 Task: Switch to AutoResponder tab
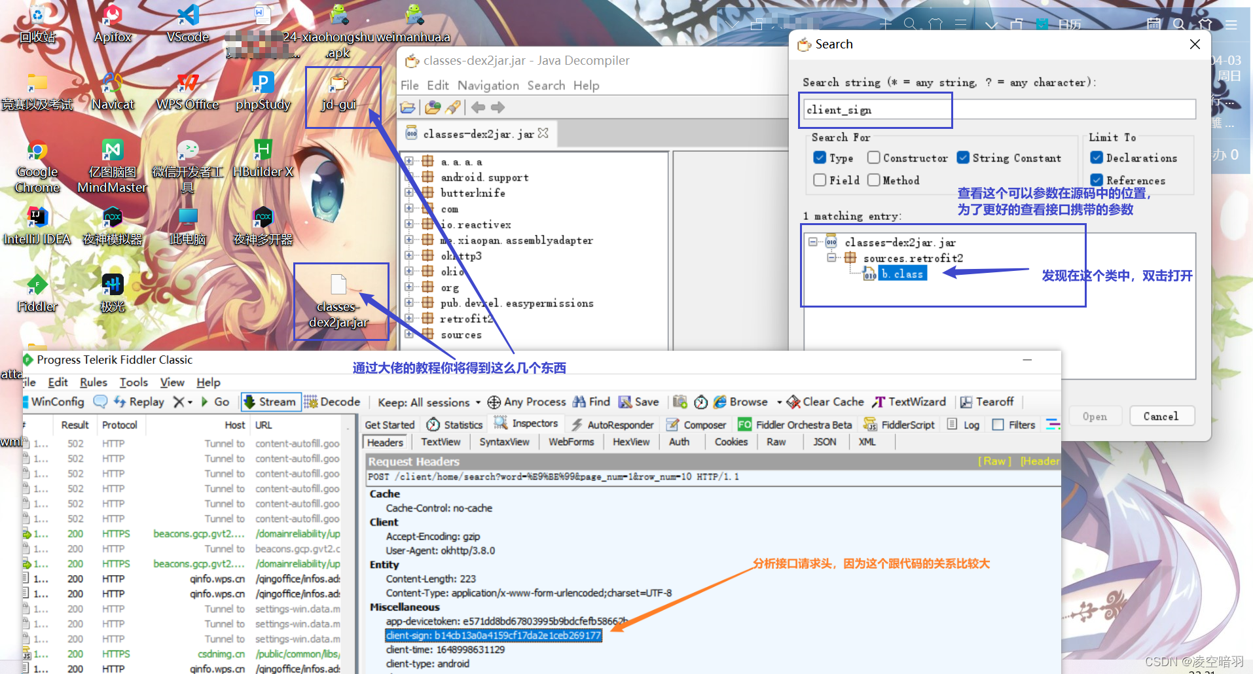(x=612, y=425)
